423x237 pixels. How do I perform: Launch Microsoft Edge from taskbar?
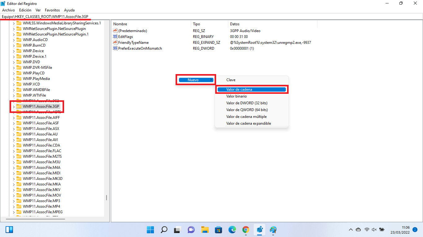pos(232,230)
